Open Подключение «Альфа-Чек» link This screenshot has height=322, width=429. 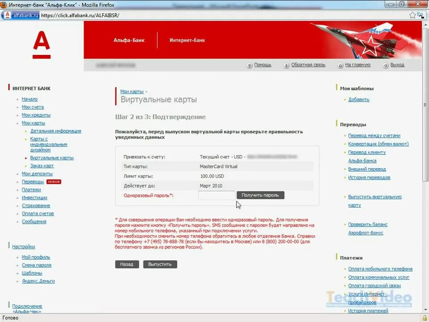(27, 309)
